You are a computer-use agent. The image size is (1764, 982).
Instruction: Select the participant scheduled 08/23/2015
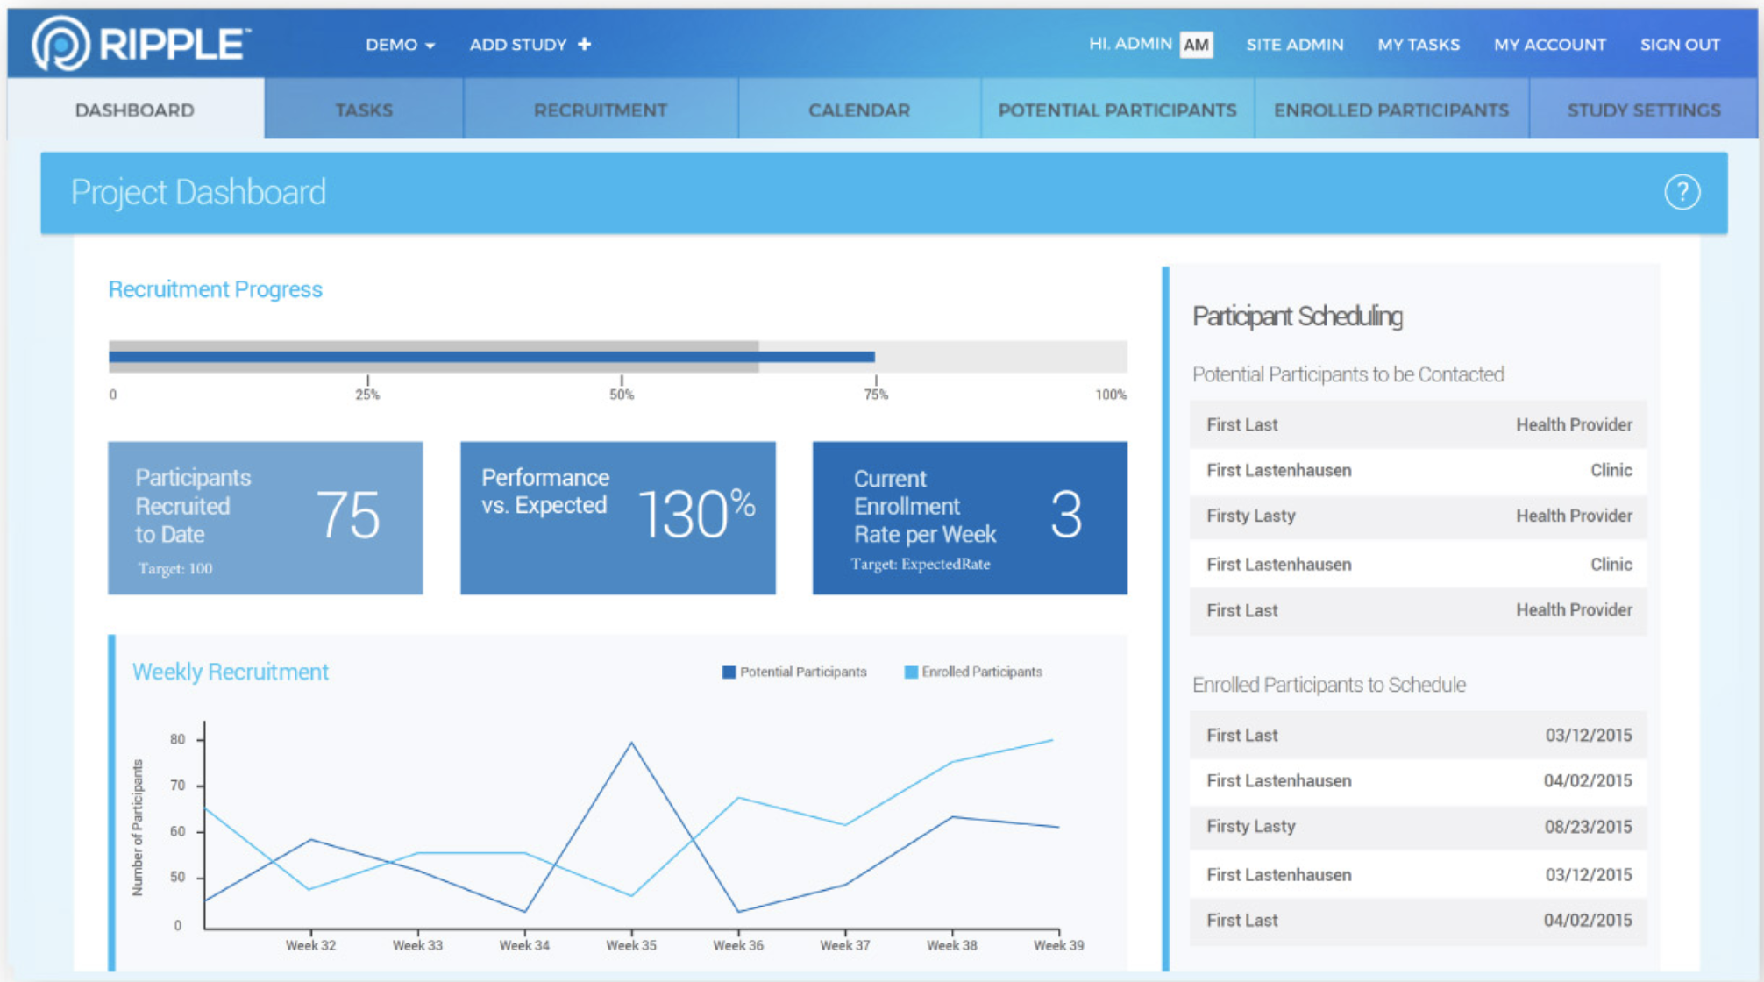pos(1418,827)
